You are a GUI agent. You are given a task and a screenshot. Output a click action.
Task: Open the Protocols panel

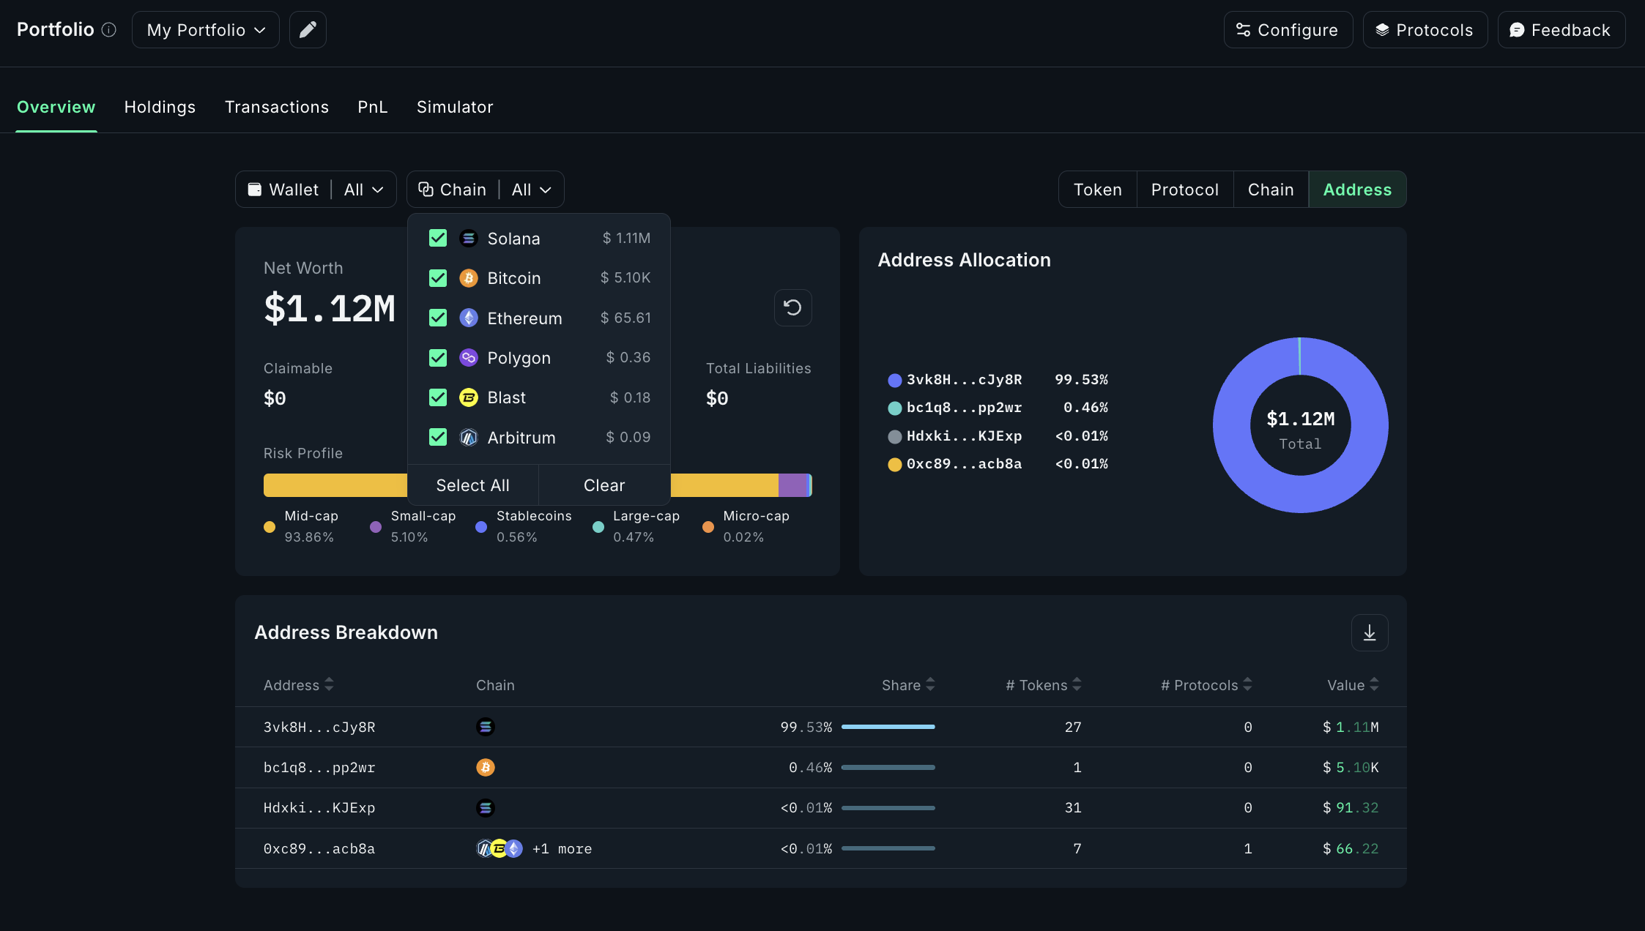(x=1424, y=29)
